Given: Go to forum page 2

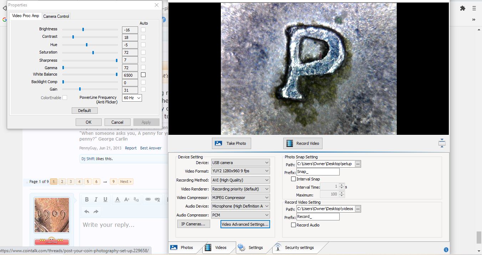Looking at the screenshot, I should (62, 182).
